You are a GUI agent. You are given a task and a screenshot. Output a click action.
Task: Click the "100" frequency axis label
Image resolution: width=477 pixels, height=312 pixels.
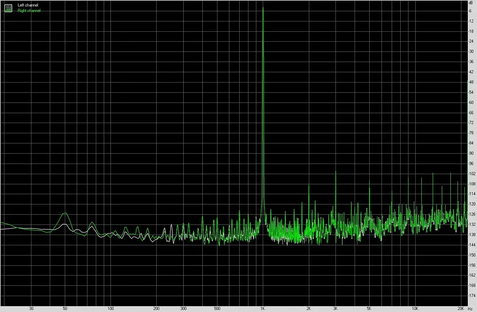tap(111, 308)
